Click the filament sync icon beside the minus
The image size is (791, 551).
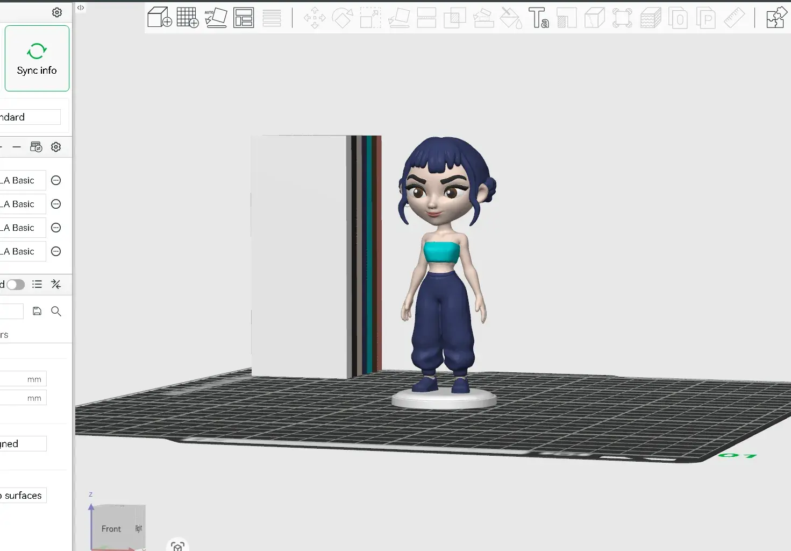(36, 147)
